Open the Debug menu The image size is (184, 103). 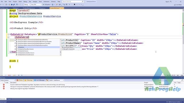(25, 2)
